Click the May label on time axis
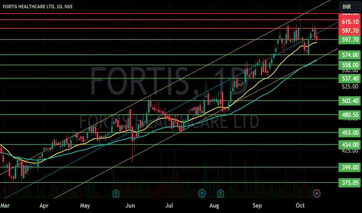Image resolution: width=362 pixels, height=213 pixels. (x=85, y=205)
